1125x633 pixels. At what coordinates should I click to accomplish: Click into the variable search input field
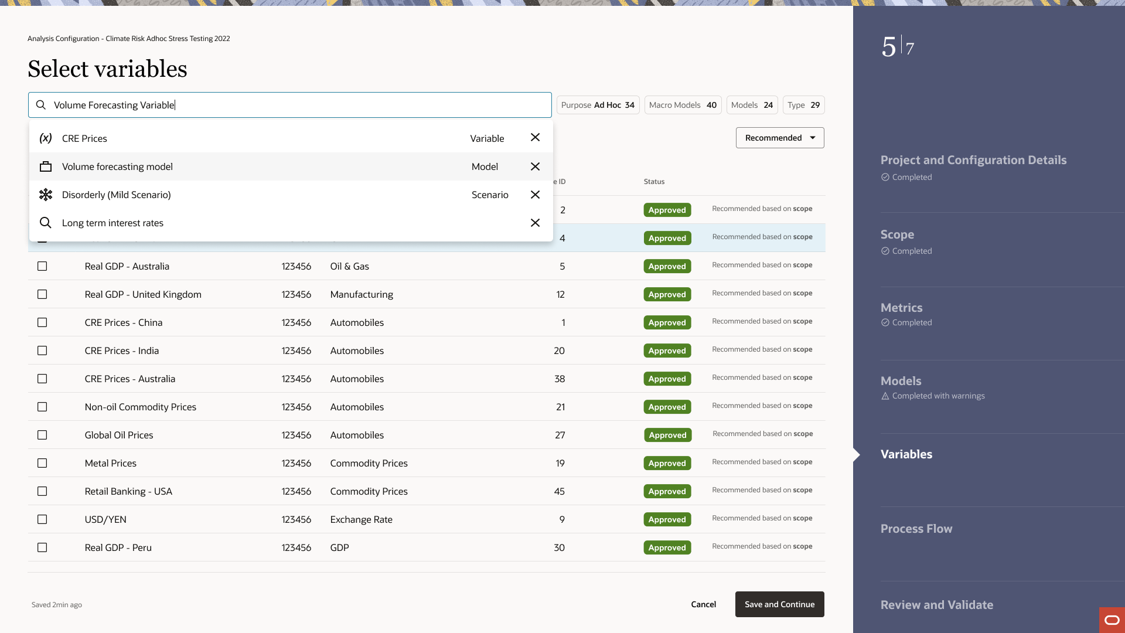[290, 105]
